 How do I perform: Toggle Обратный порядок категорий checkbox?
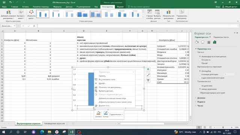point(198,93)
